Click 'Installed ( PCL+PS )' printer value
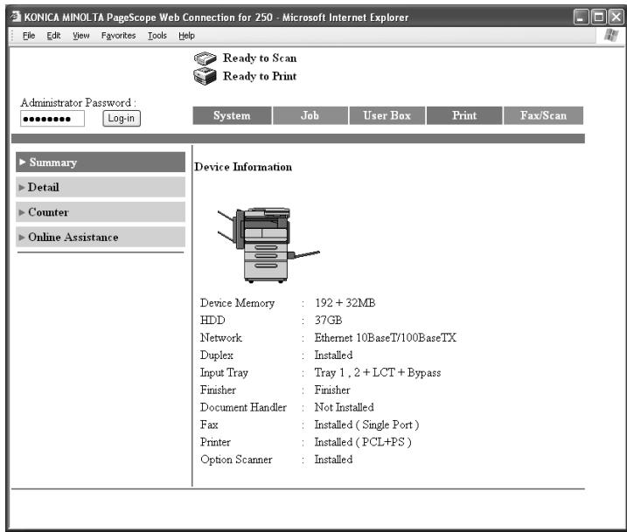 [363, 442]
